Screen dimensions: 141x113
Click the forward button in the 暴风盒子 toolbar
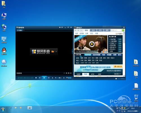[x=78, y=30]
